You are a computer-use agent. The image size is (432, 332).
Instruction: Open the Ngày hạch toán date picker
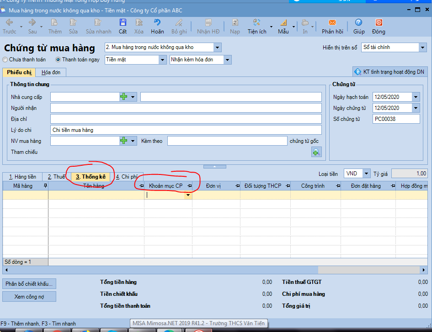pos(416,97)
